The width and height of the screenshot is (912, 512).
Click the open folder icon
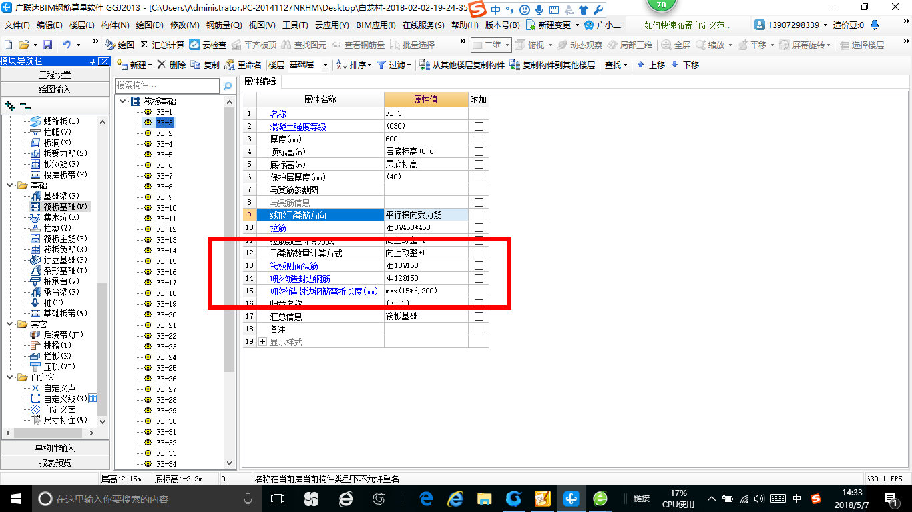(x=23, y=45)
